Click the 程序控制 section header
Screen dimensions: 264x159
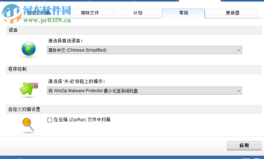tap(134, 70)
